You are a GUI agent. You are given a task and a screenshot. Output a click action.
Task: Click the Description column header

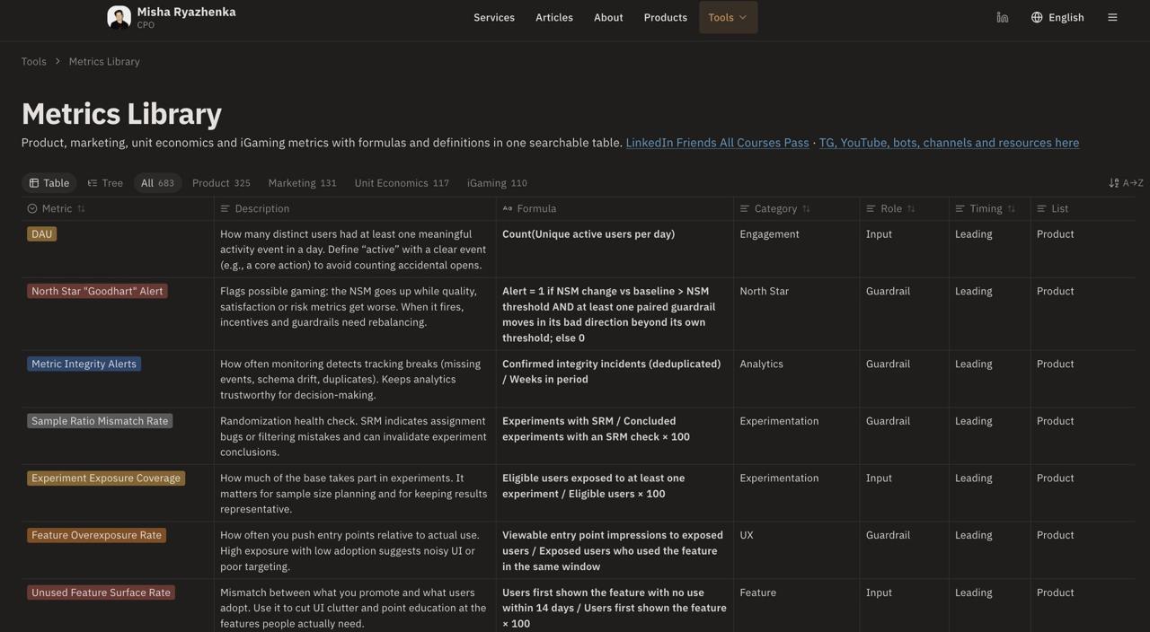[255, 209]
